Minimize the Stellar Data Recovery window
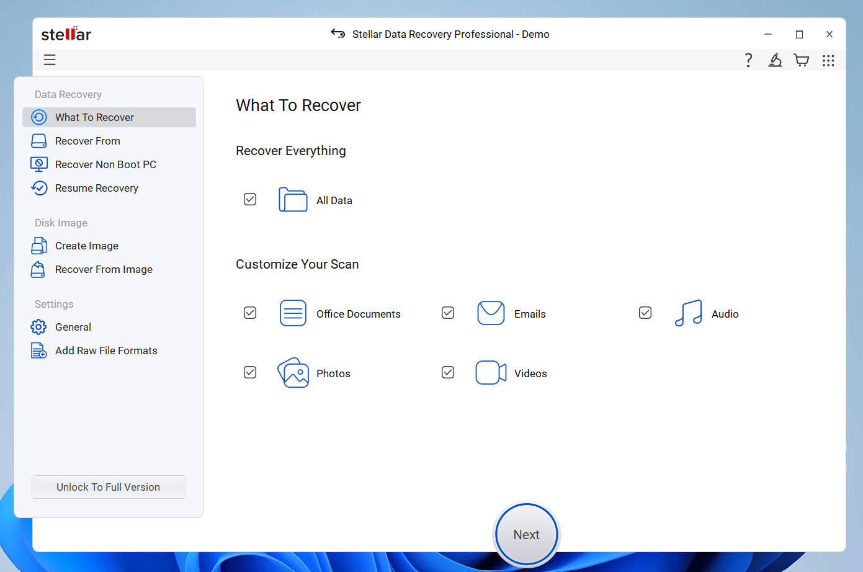 coord(768,34)
